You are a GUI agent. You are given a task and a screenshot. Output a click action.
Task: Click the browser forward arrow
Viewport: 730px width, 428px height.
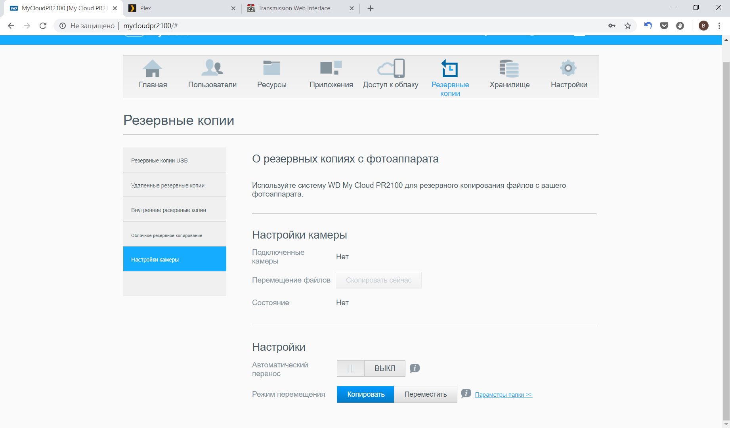27,26
